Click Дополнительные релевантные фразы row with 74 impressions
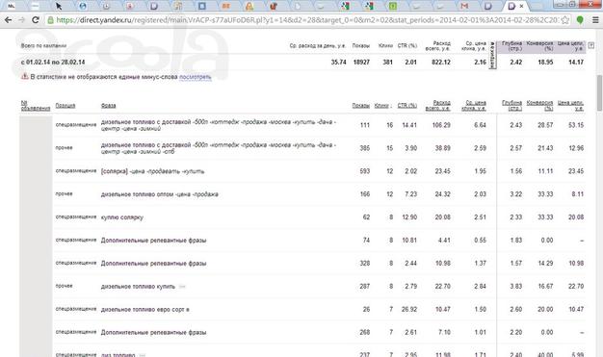Image resolution: width=603 pixels, height=357 pixels. 153,241
